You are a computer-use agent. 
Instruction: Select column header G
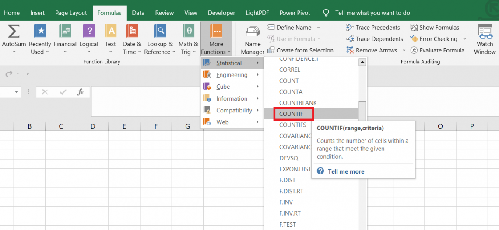coord(187,126)
